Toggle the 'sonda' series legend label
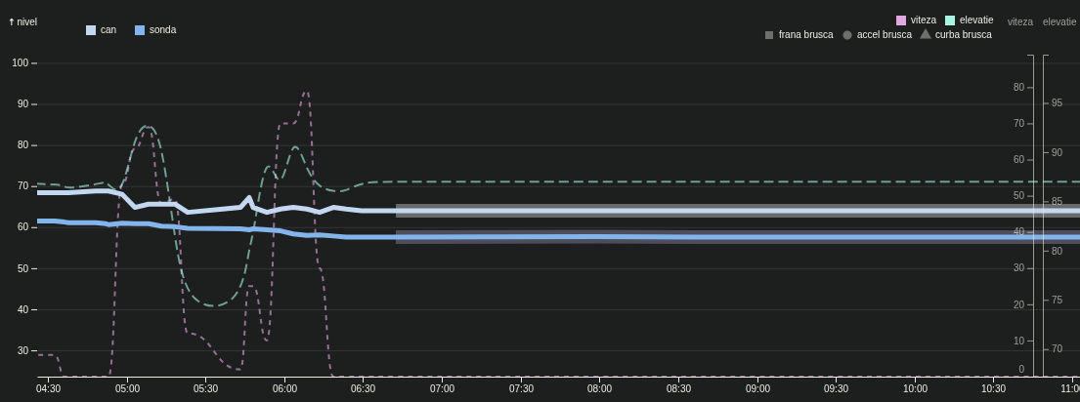This screenshot has width=1080, height=402. 162,30
